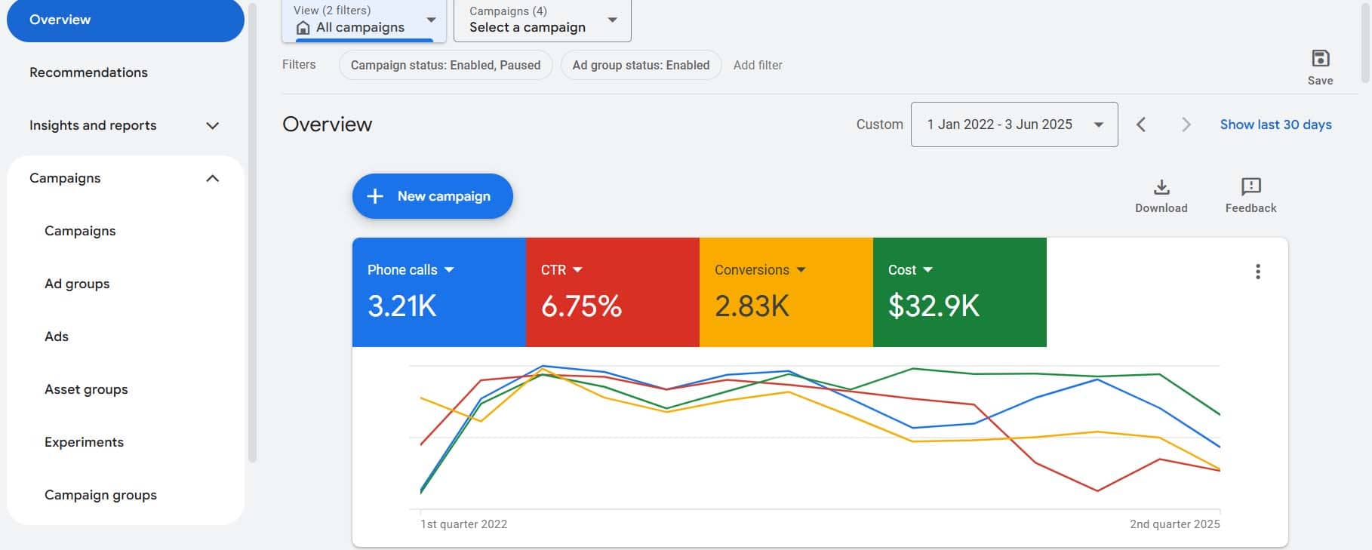The image size is (1372, 550).
Task: Click Show last 30 days link
Action: click(x=1275, y=124)
